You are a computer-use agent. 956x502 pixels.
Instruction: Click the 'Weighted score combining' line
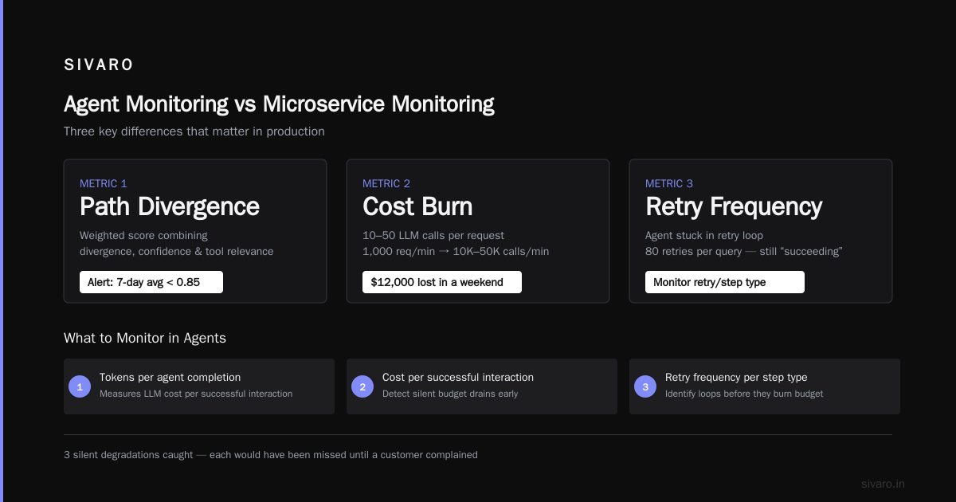click(x=143, y=236)
